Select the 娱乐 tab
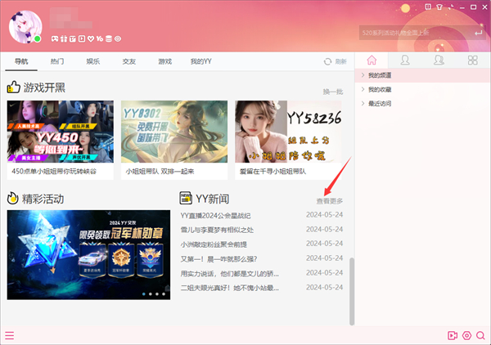The height and width of the screenshot is (345, 491). coord(93,61)
